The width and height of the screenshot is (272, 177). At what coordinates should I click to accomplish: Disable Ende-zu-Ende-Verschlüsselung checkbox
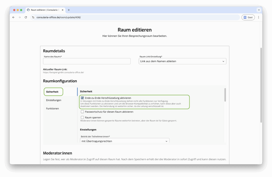pos(82,98)
